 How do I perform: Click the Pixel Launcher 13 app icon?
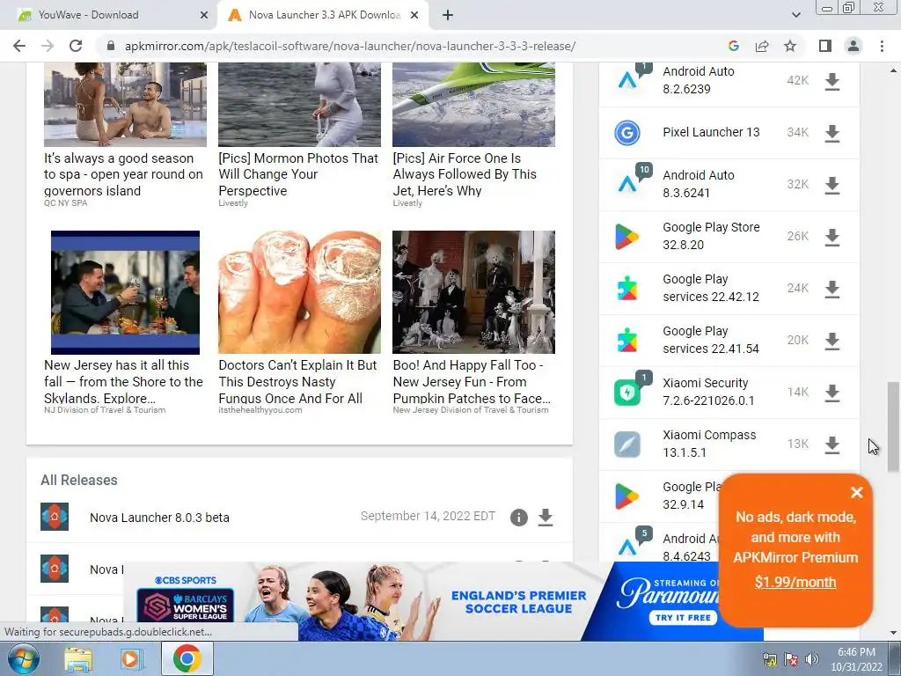626,133
